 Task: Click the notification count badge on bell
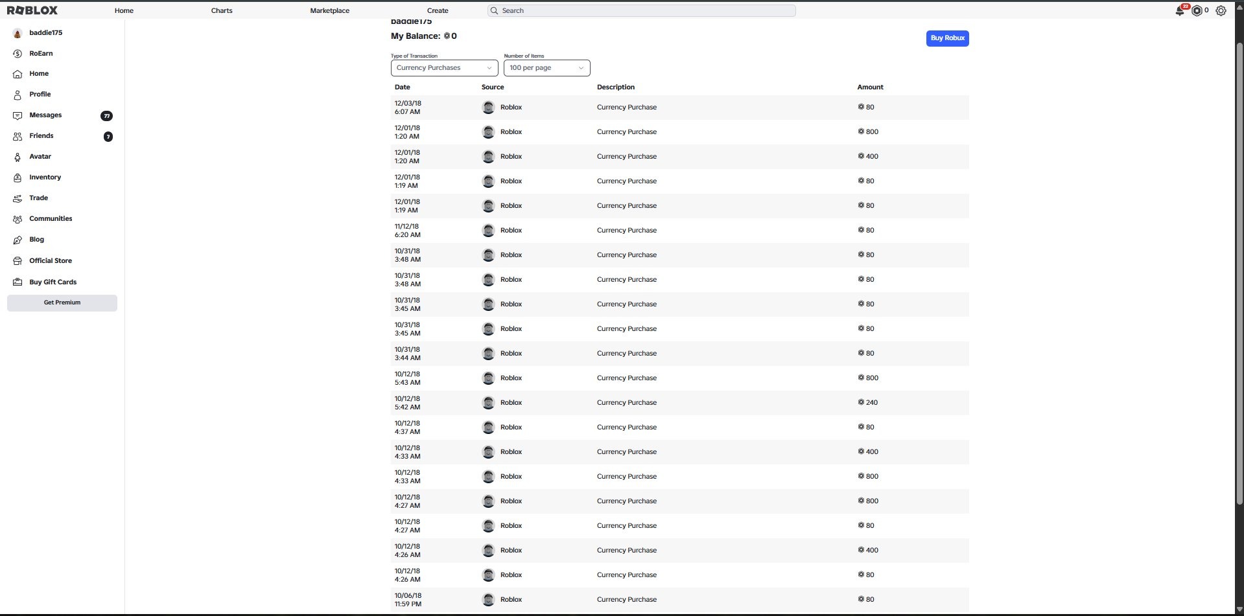(1186, 6)
